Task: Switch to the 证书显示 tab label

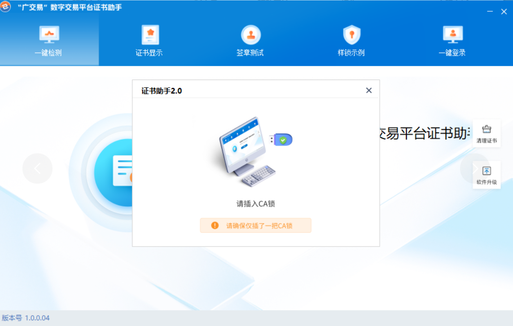Action: 149,53
